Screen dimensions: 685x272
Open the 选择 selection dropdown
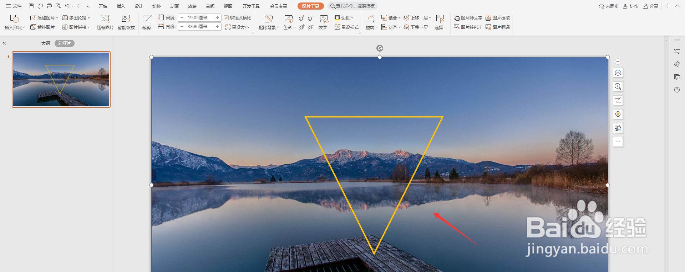tap(440, 27)
